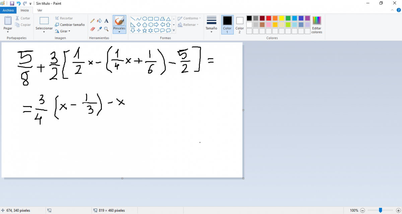Click the Magnifier zoom tool

(106, 29)
